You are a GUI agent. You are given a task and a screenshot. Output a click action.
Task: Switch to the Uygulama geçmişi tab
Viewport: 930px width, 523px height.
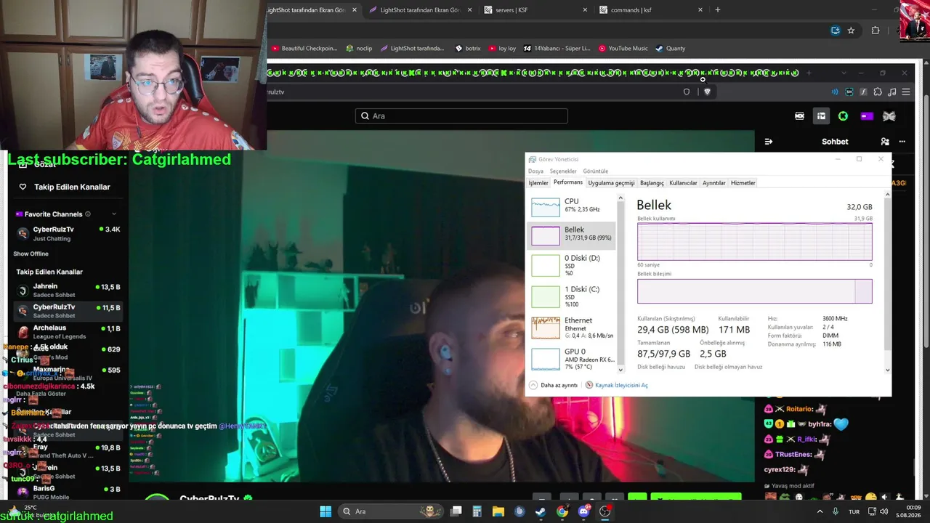tap(611, 183)
